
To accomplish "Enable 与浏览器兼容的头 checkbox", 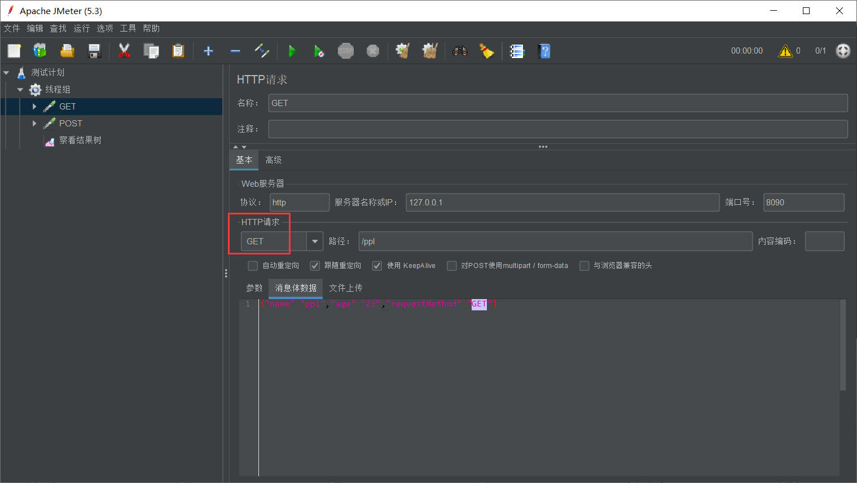I will pos(584,266).
